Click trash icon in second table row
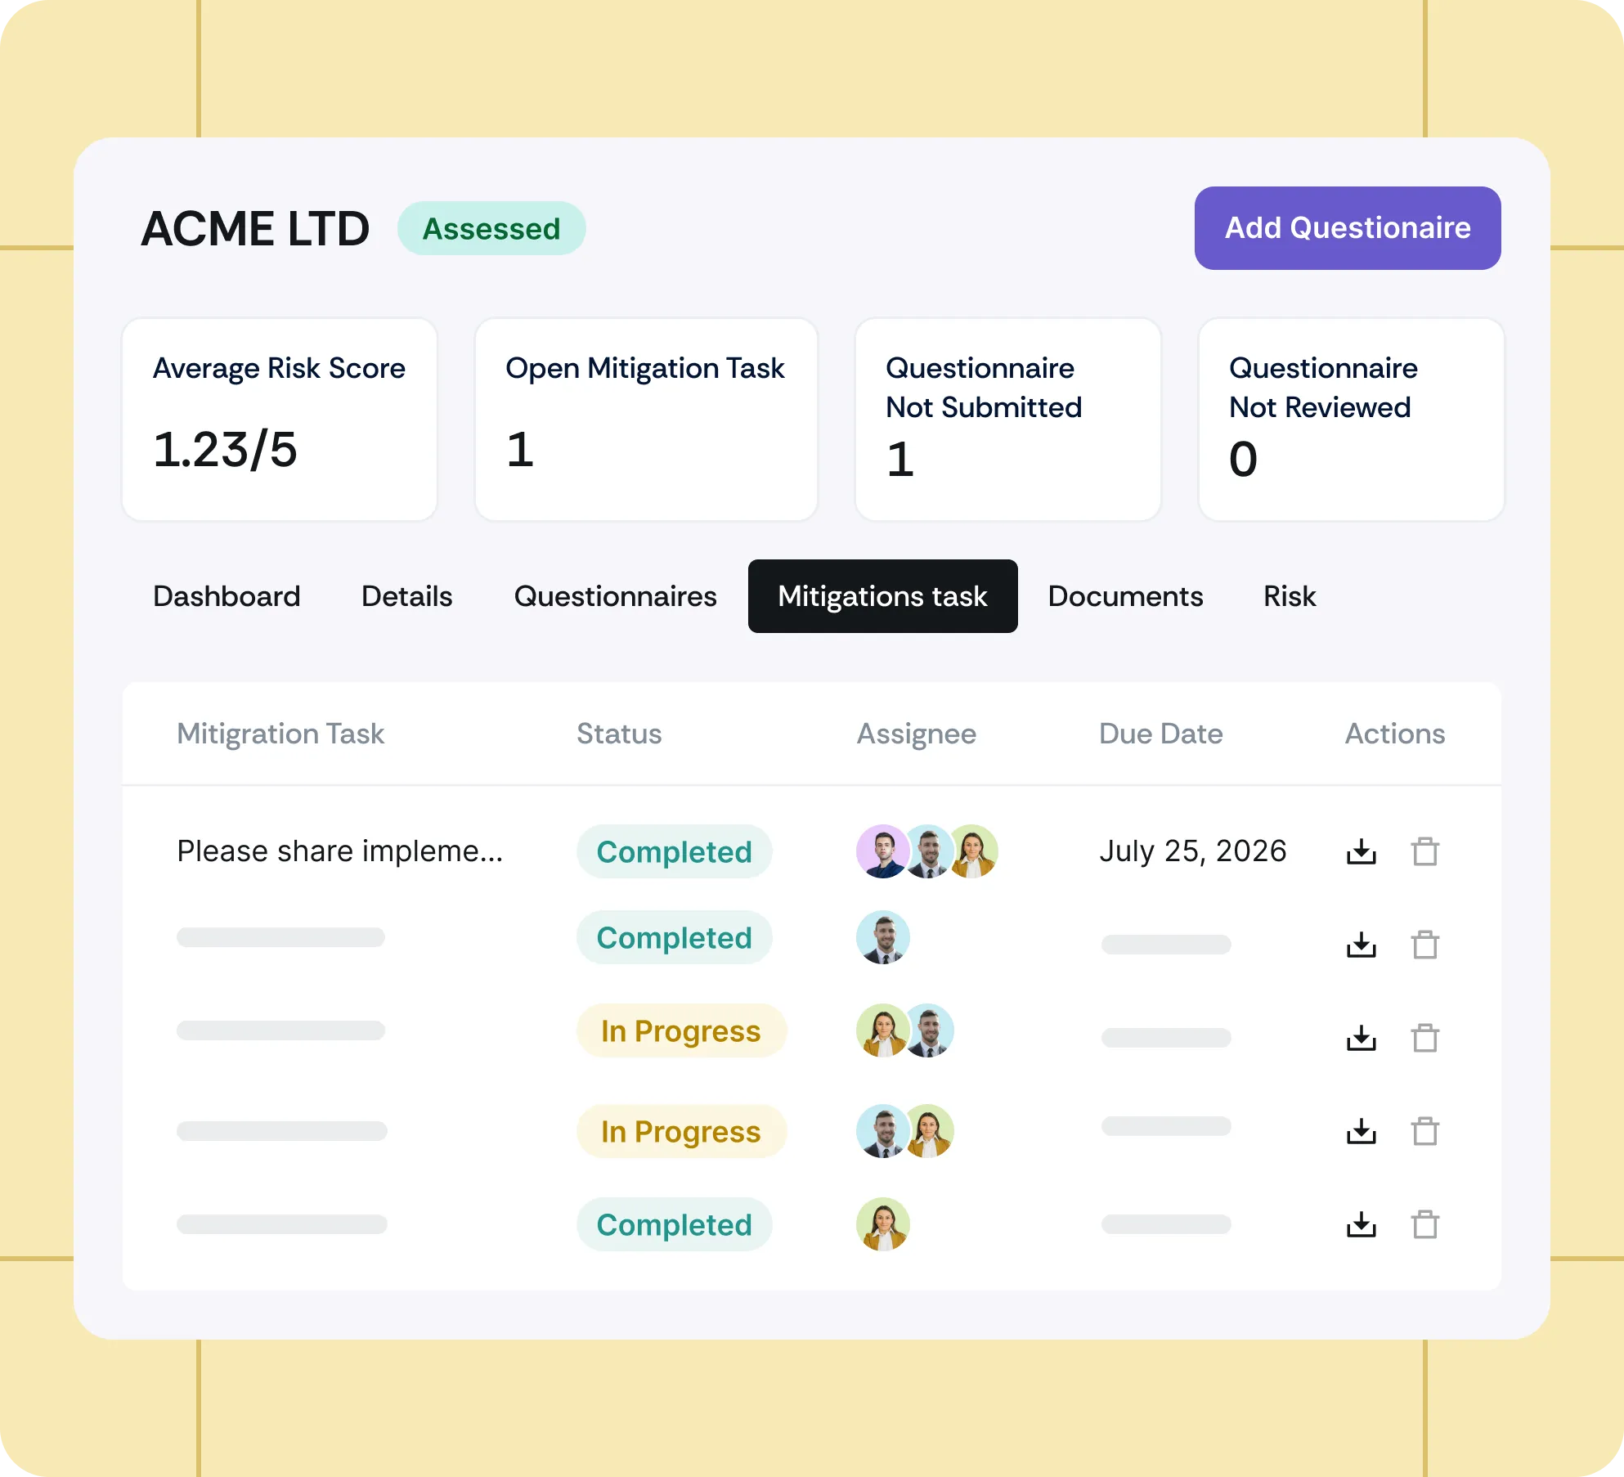This screenshot has width=1624, height=1477. pos(1424,945)
